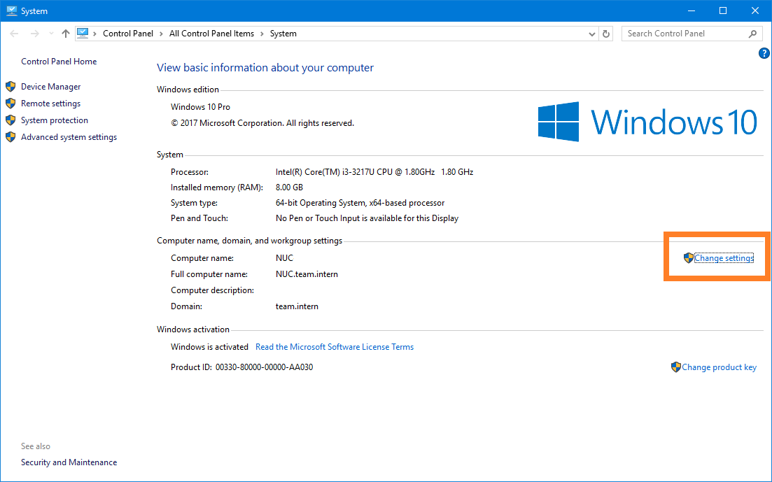The width and height of the screenshot is (772, 482).
Task: Open Advanced system settings
Action: [x=69, y=137]
